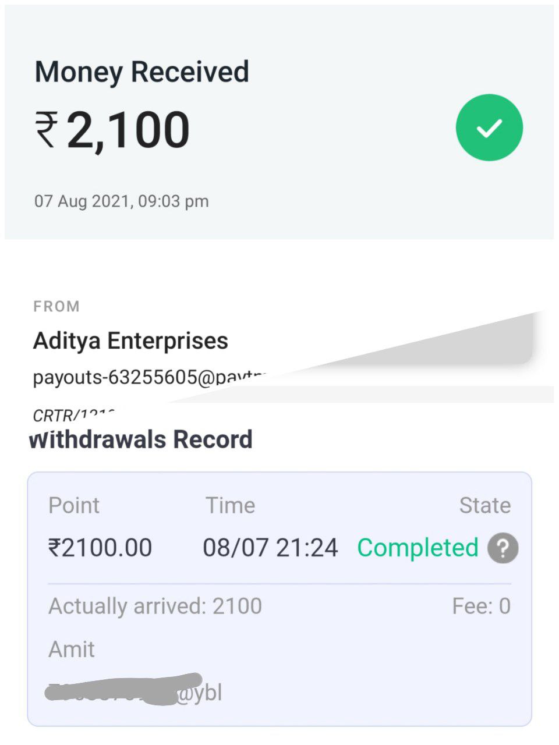This screenshot has width=559, height=745.
Task: Click the Point column header
Action: (x=74, y=505)
